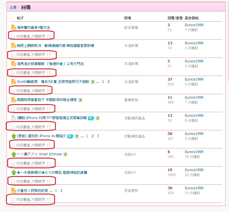
Task: Switch to the 主題 tab
Action: (x=13, y=7)
